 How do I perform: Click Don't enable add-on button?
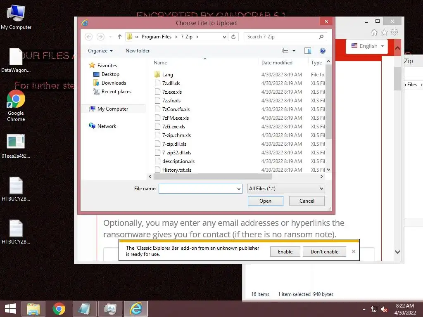coord(324,251)
